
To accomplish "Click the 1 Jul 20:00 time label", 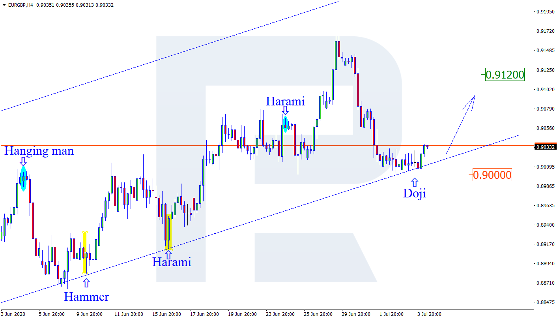I will [391, 314].
